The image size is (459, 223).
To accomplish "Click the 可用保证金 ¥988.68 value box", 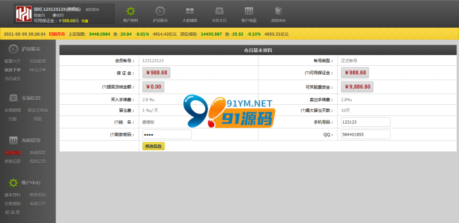I will click(x=355, y=73).
